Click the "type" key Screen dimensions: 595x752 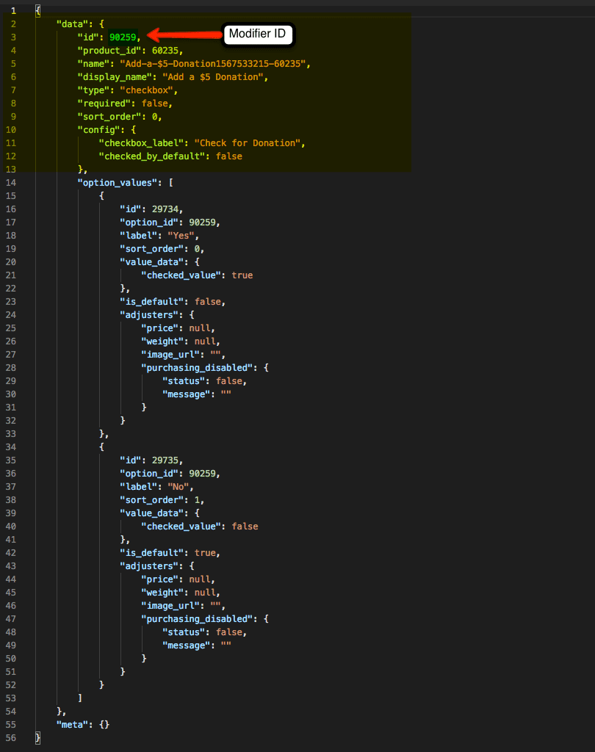click(x=93, y=90)
